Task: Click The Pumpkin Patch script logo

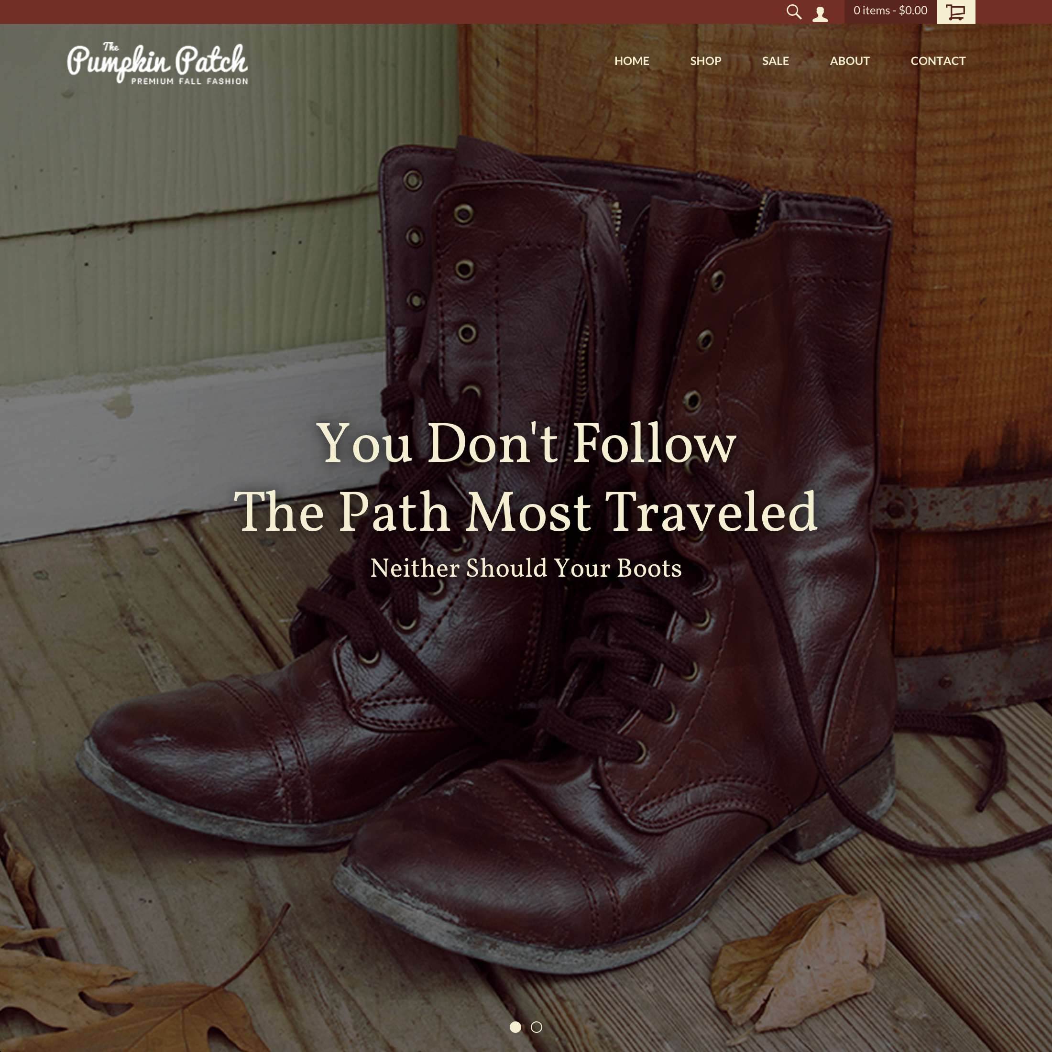Action: (x=157, y=64)
